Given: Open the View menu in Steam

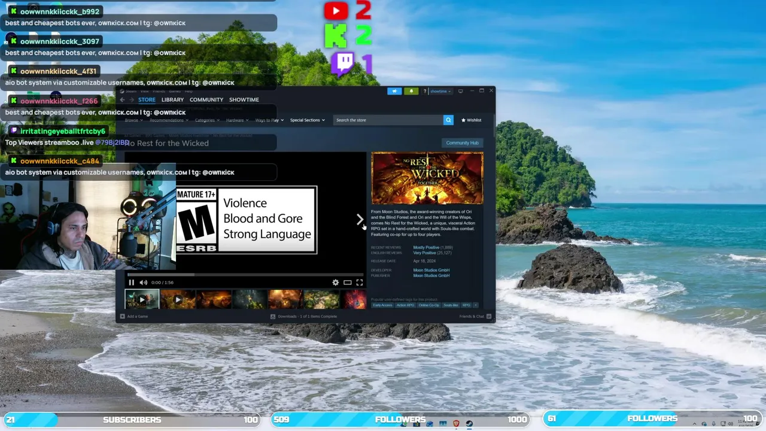Looking at the screenshot, I should point(144,92).
